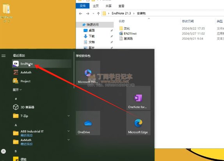
Task: Click the 7-Zip folder icon
Action: pos(16,116)
